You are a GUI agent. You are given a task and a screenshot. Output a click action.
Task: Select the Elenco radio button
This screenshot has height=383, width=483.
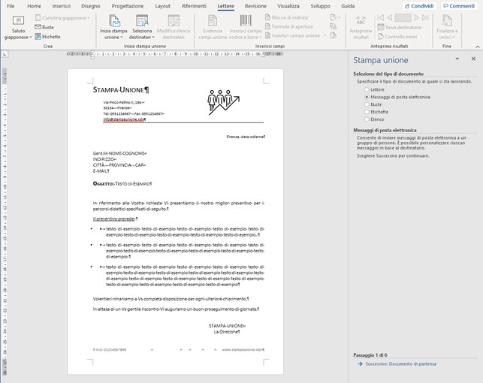367,119
